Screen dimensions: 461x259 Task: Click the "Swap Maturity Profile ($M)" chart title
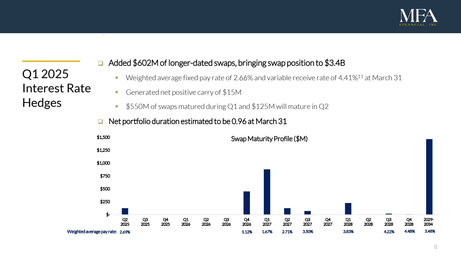[269, 139]
